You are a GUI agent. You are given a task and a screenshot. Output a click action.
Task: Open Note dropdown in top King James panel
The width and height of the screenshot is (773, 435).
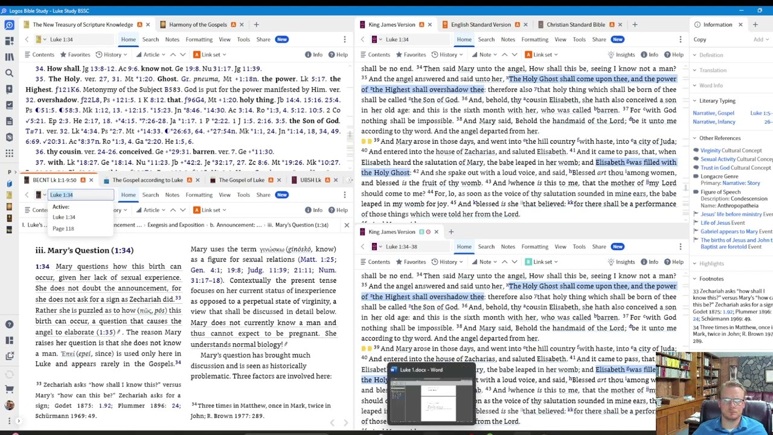[485, 54]
